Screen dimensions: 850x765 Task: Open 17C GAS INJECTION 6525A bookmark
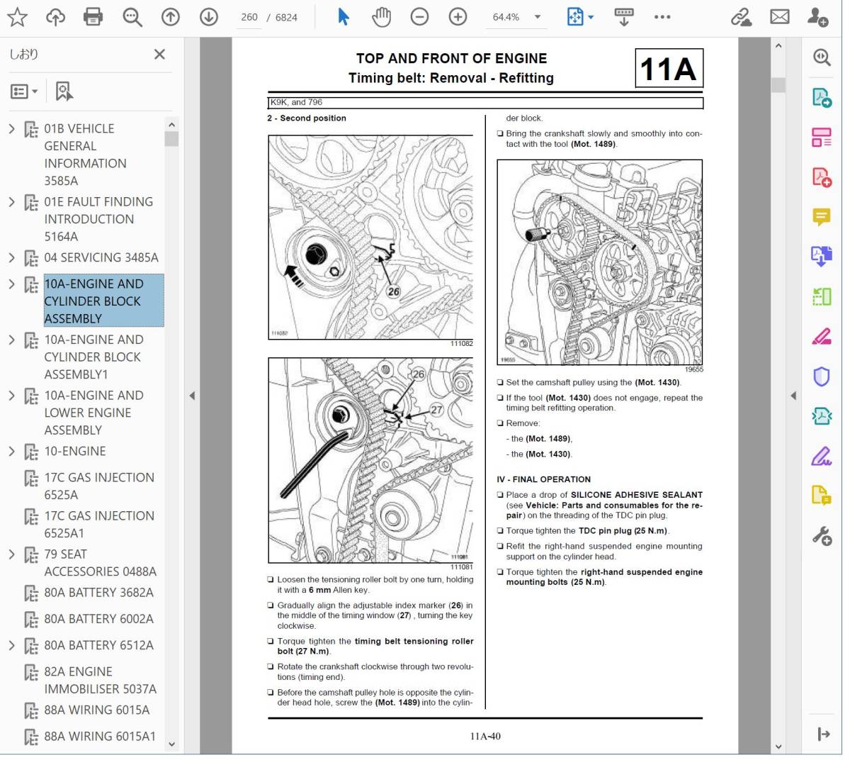tap(99, 486)
